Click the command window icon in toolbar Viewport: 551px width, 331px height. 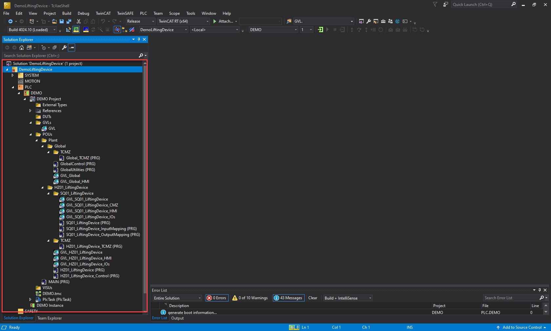pos(405,21)
